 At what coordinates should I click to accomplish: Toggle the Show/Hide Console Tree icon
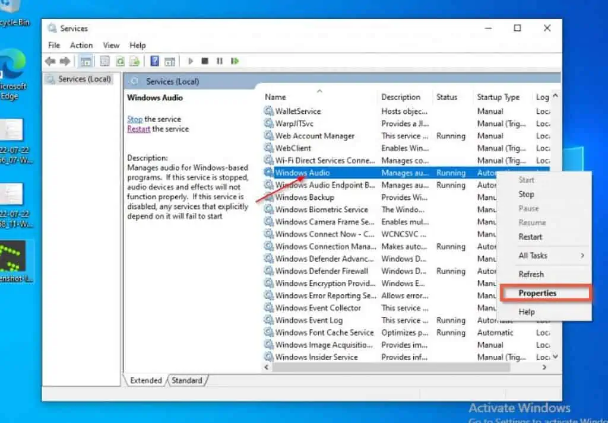pyautogui.click(x=86, y=61)
